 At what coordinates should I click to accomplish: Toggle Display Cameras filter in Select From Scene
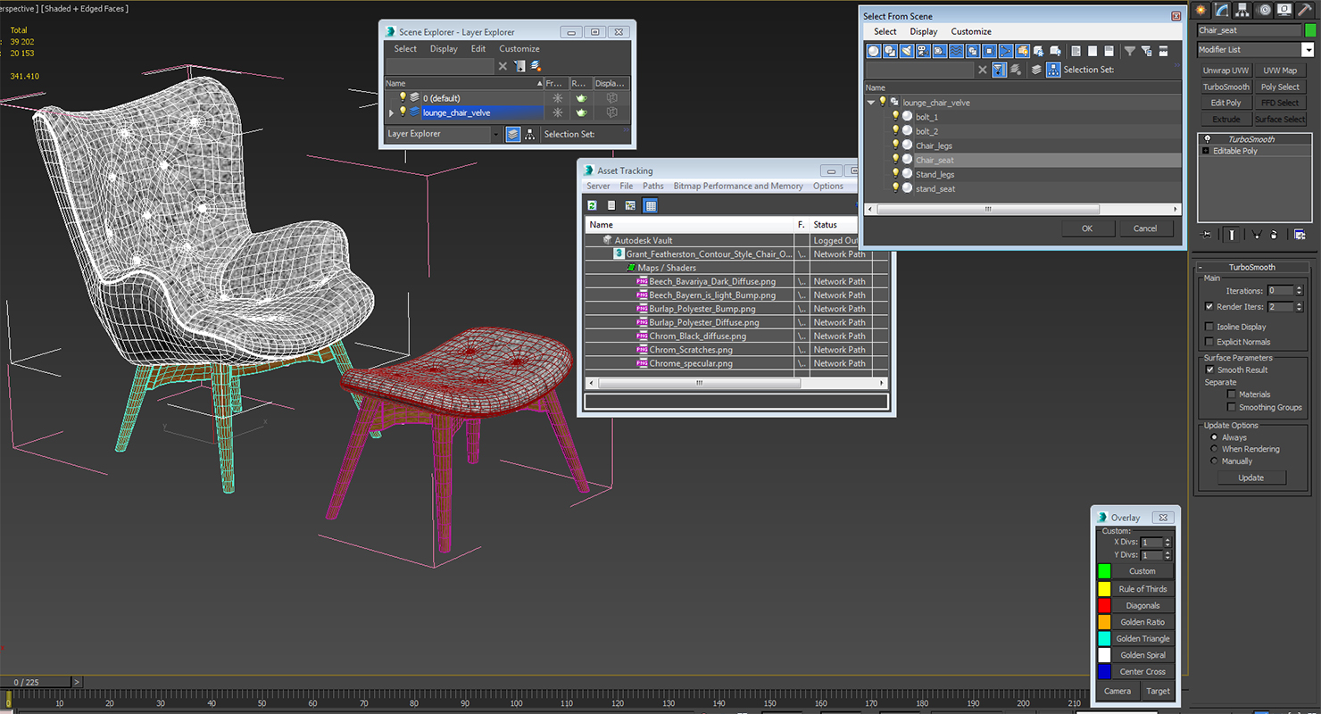click(923, 51)
